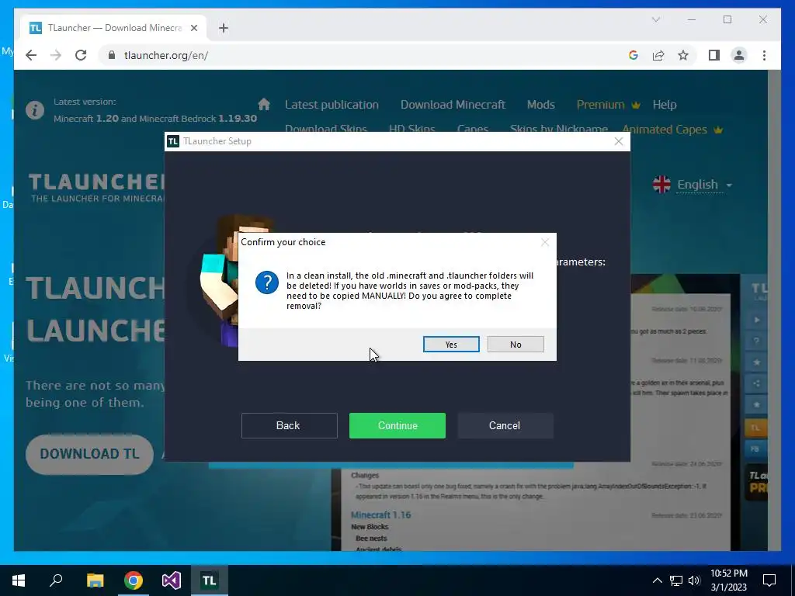Open the Minecraft 1.16 heading link

point(380,515)
